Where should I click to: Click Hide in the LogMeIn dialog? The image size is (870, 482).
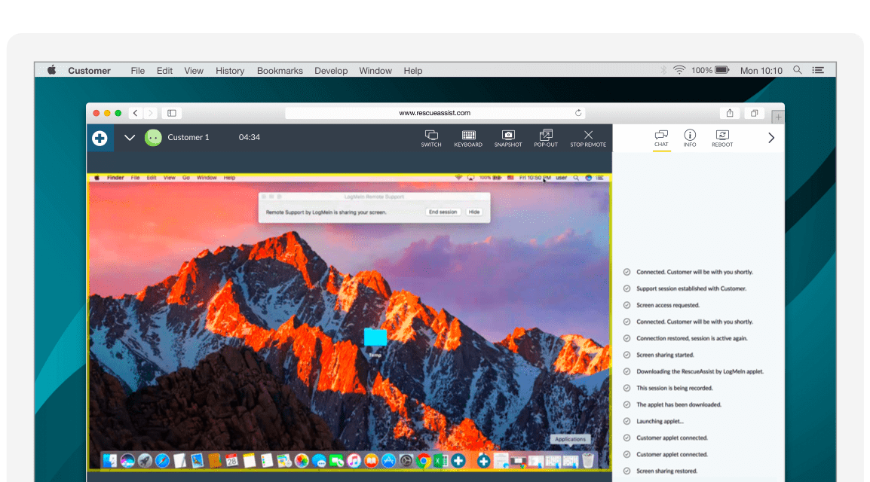474,212
